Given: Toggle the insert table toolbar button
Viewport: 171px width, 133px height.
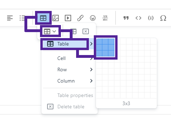Looking at the screenshot, I should click(x=43, y=18).
